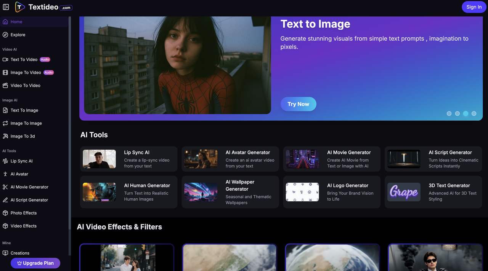Click the AI Avatar person icon
Image resolution: width=488 pixels, height=271 pixels.
point(5,174)
